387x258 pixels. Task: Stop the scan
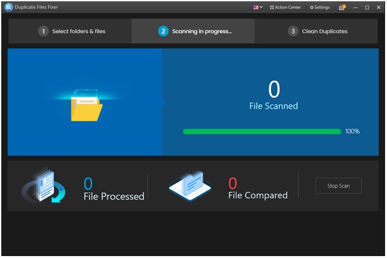click(x=339, y=186)
